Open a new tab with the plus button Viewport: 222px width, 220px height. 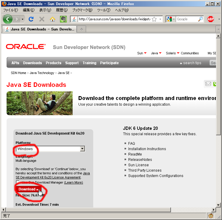pos(82,29)
